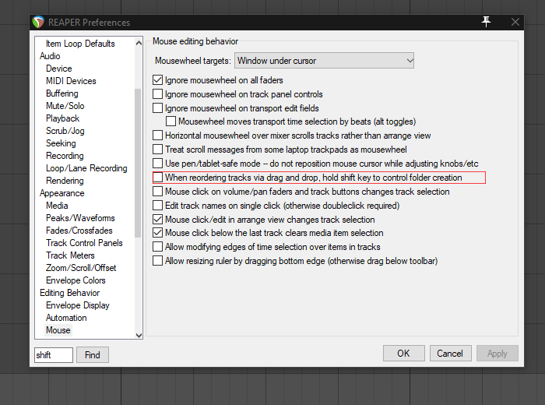Check Mousewheel moves transport time selection by beats
Image resolution: width=545 pixels, height=405 pixels.
click(171, 121)
